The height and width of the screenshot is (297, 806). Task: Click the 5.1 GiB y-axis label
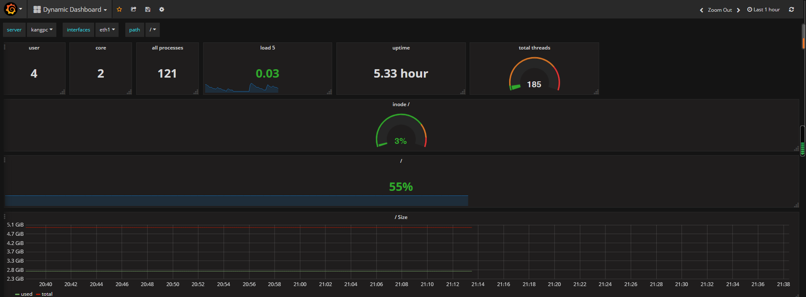[16, 225]
